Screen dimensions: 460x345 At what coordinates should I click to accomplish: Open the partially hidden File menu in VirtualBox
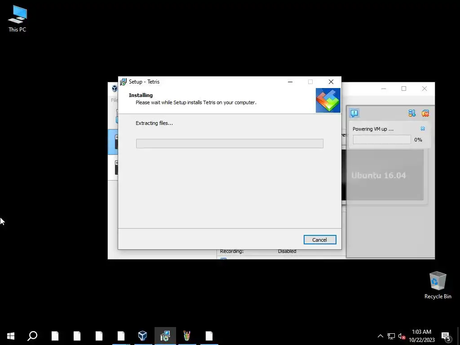114,100
